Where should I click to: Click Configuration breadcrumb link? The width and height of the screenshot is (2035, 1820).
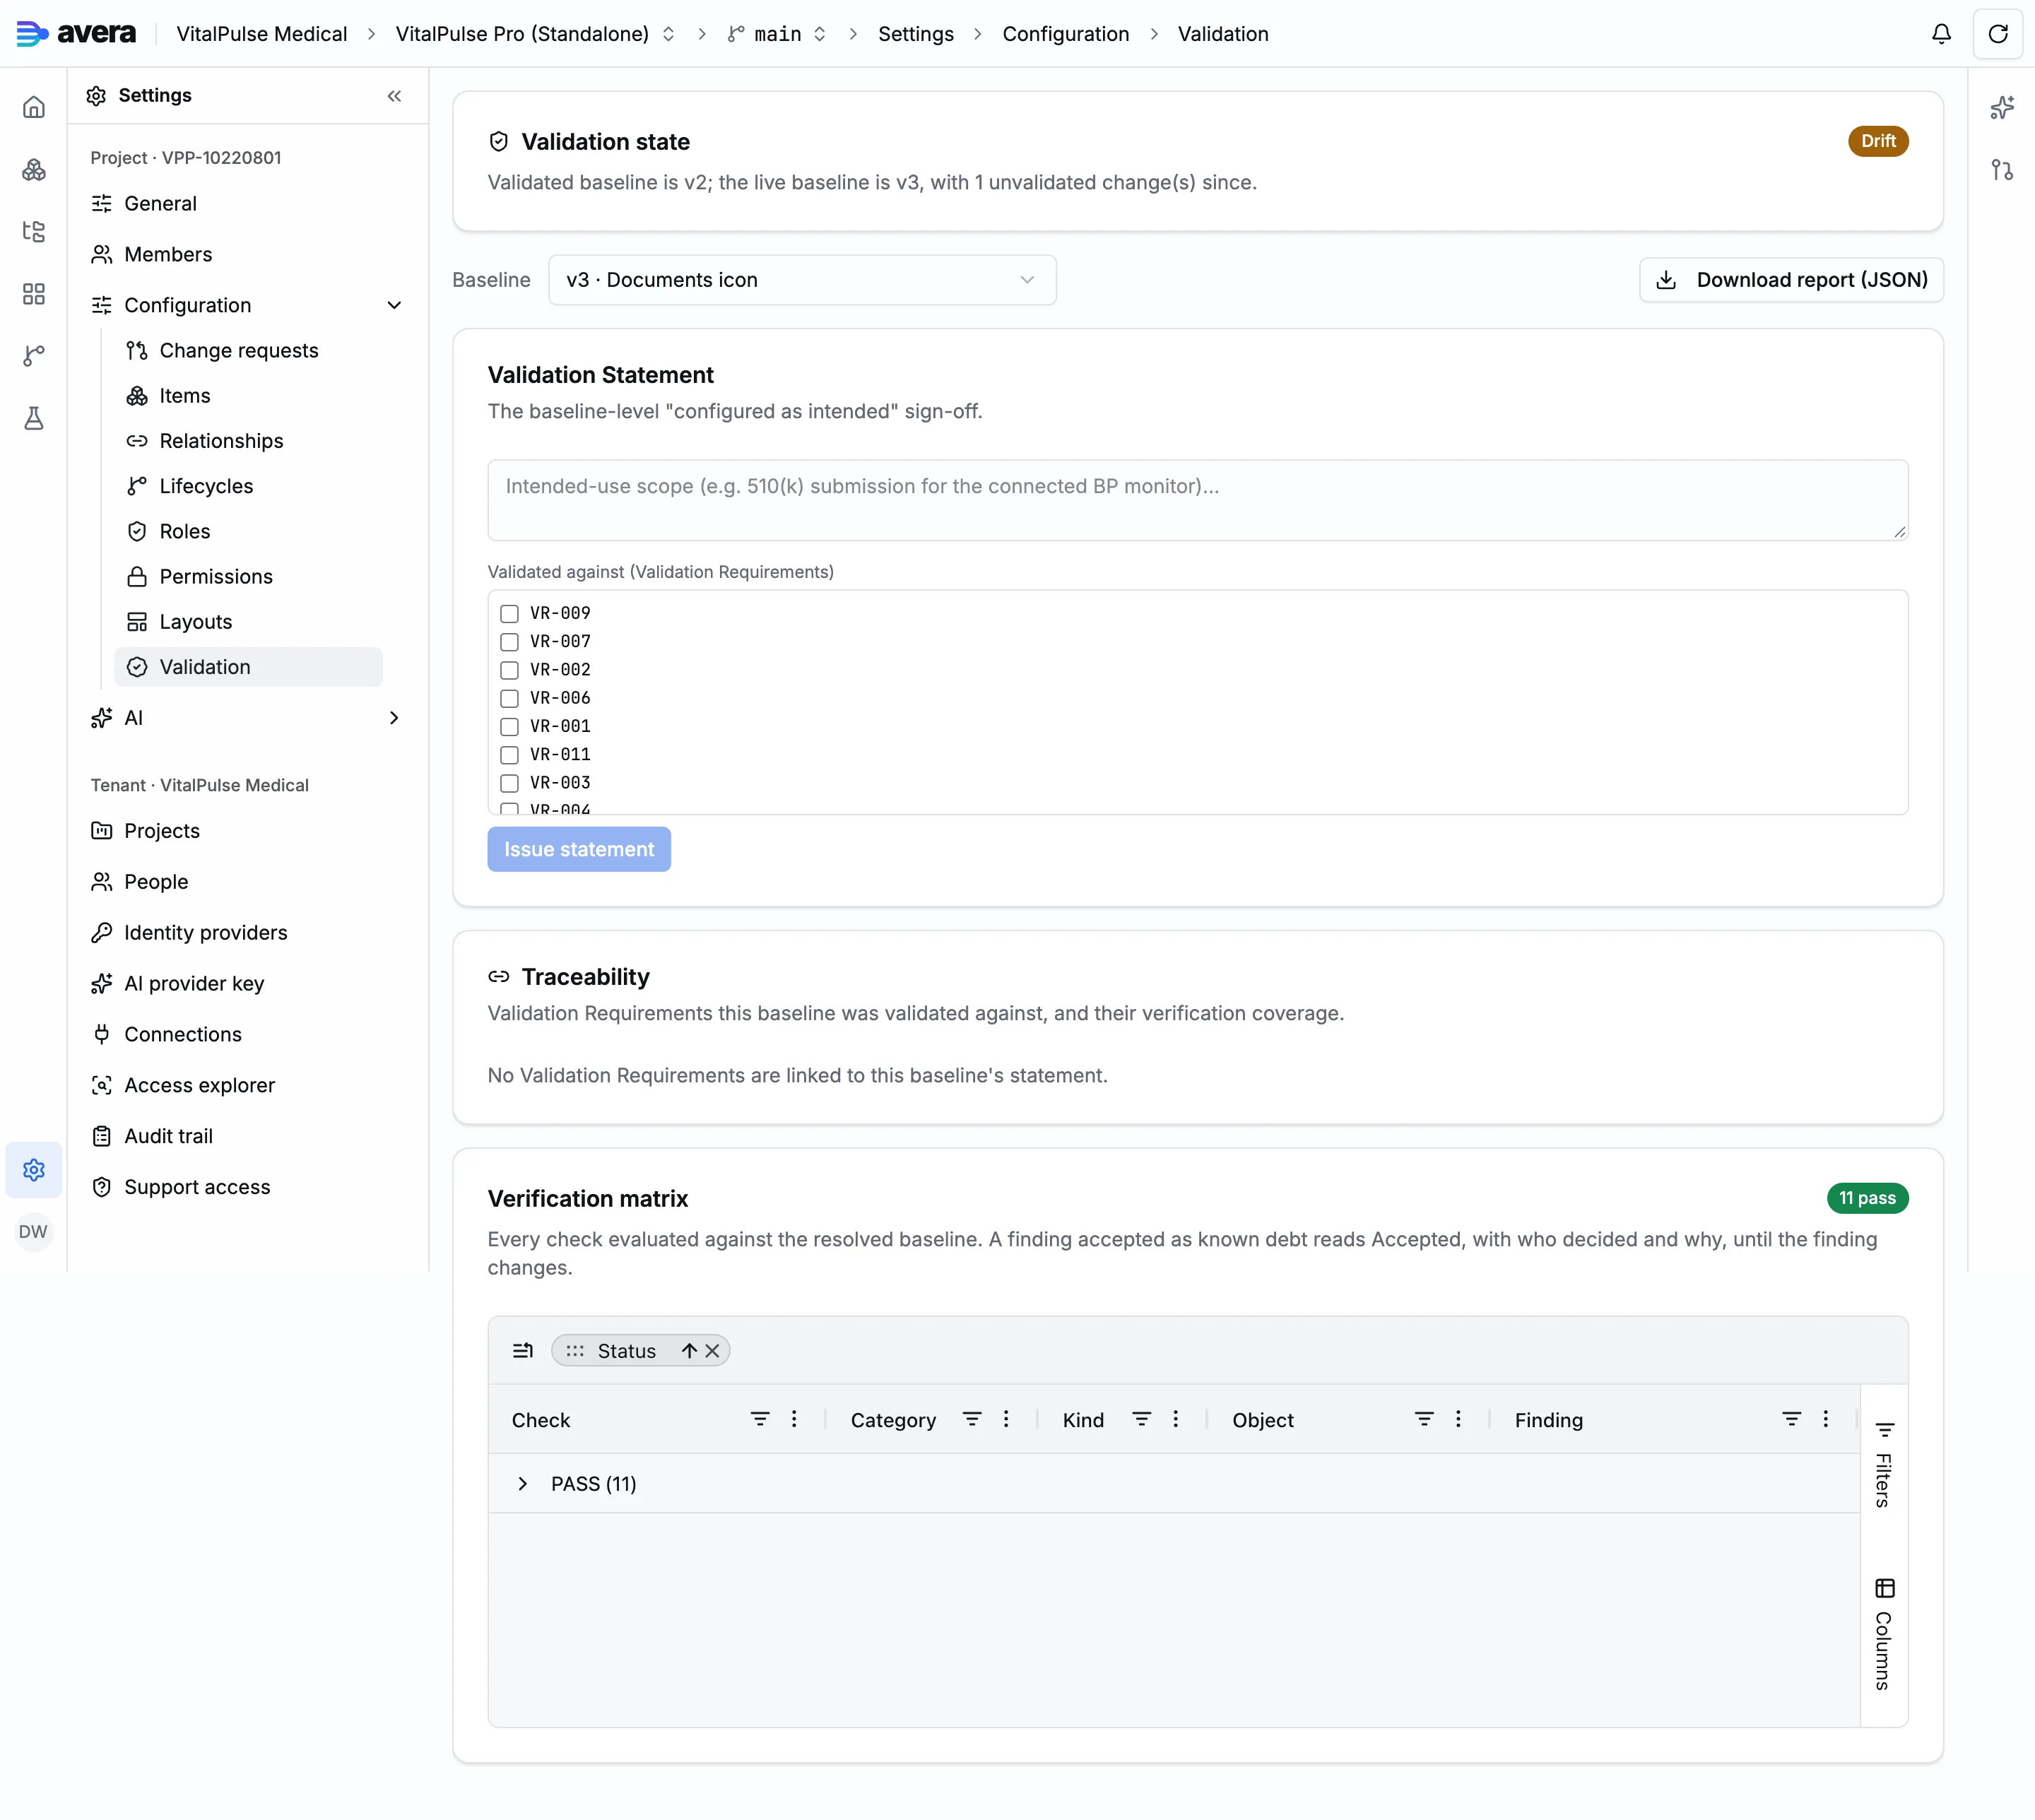[x=1066, y=34]
